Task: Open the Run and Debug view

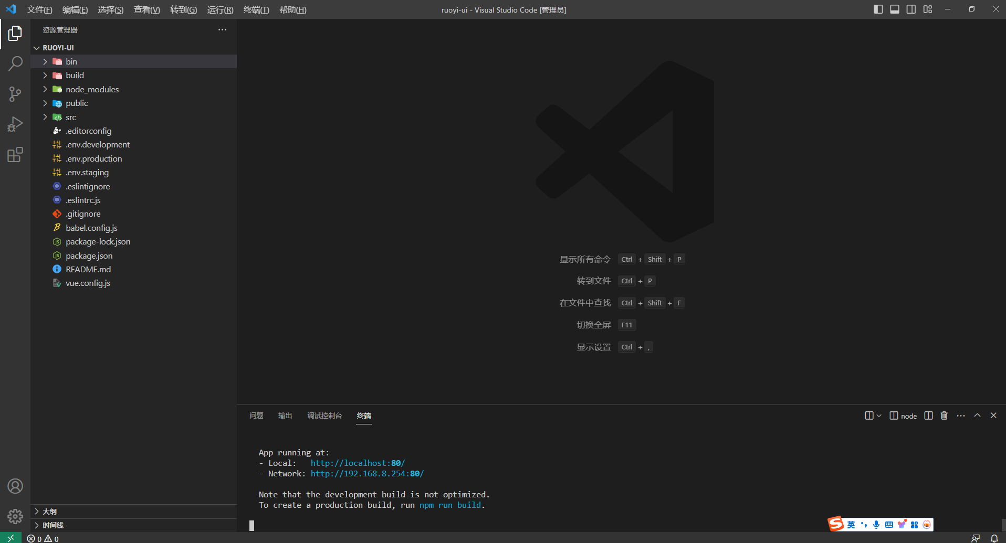Action: coord(15,125)
